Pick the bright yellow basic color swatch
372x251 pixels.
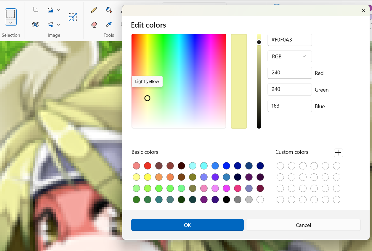coord(147,177)
